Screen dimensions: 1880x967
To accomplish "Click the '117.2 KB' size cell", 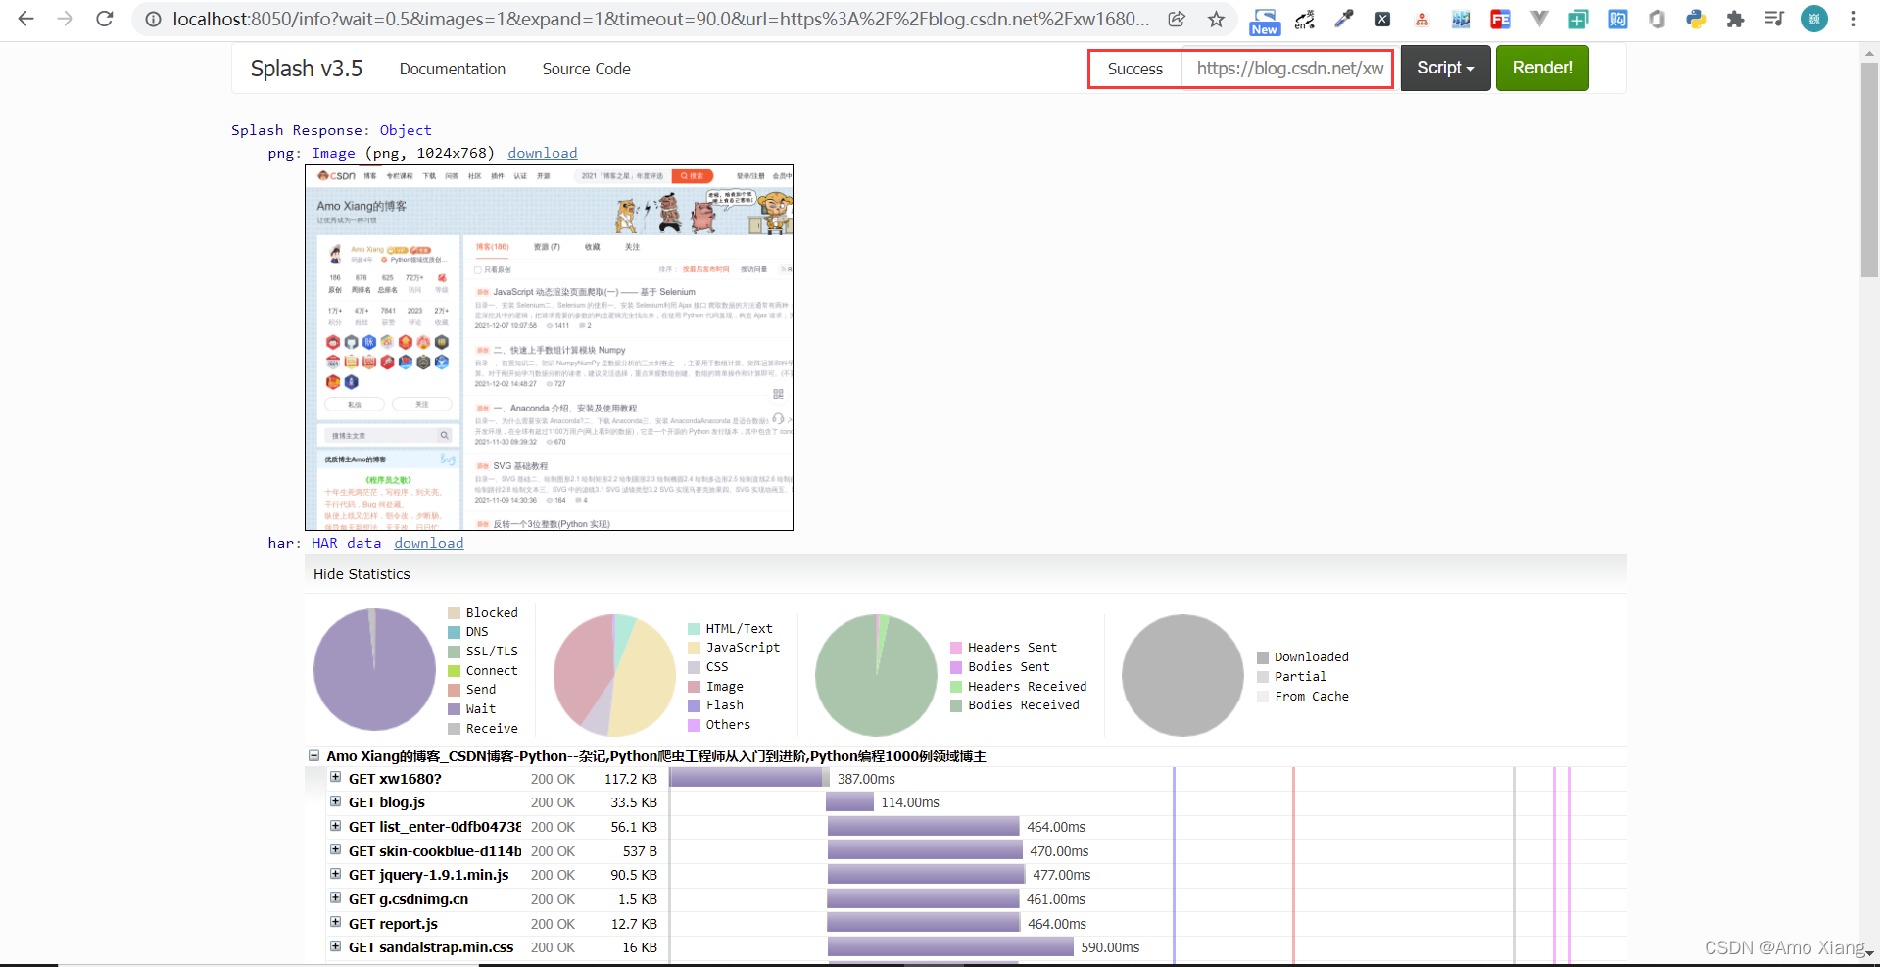I will tap(631, 779).
